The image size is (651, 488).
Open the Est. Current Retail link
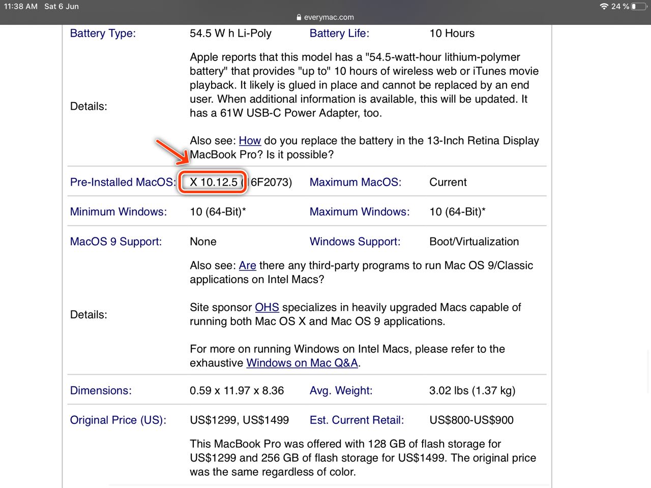(x=357, y=420)
